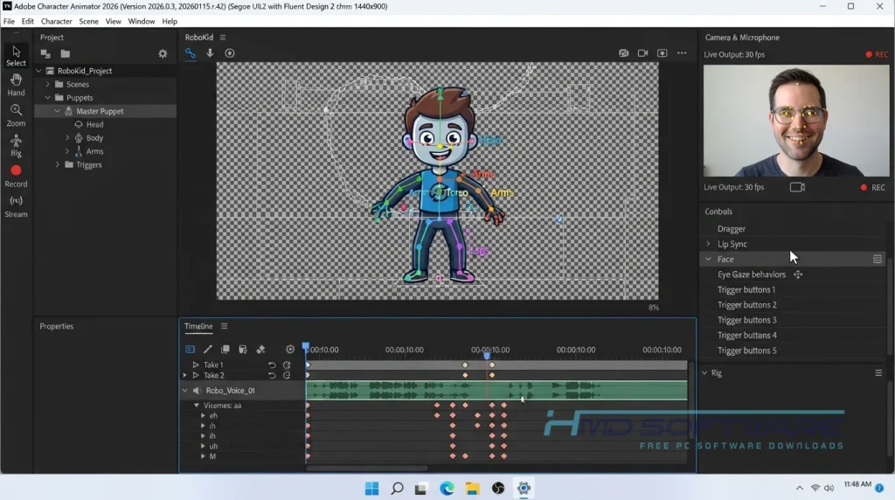Open the Timeline panel menu
Image resolution: width=895 pixels, height=500 pixels.
pyautogui.click(x=225, y=326)
